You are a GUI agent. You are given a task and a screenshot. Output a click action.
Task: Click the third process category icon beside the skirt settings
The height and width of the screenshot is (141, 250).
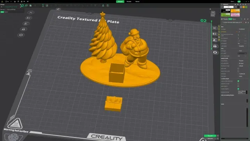pos(219,32)
